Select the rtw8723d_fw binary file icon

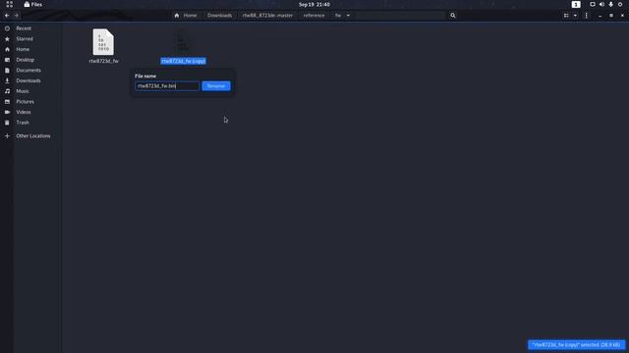[103, 42]
